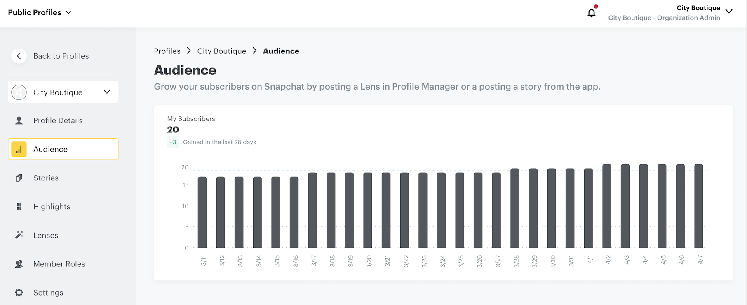Expand the City Boutique profile selector
Viewport: 747px width, 305px height.
107,92
